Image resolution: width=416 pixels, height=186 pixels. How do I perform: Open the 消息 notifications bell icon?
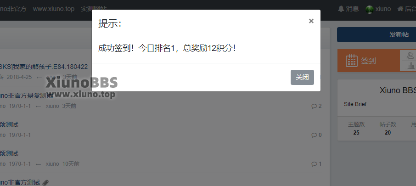(341, 9)
